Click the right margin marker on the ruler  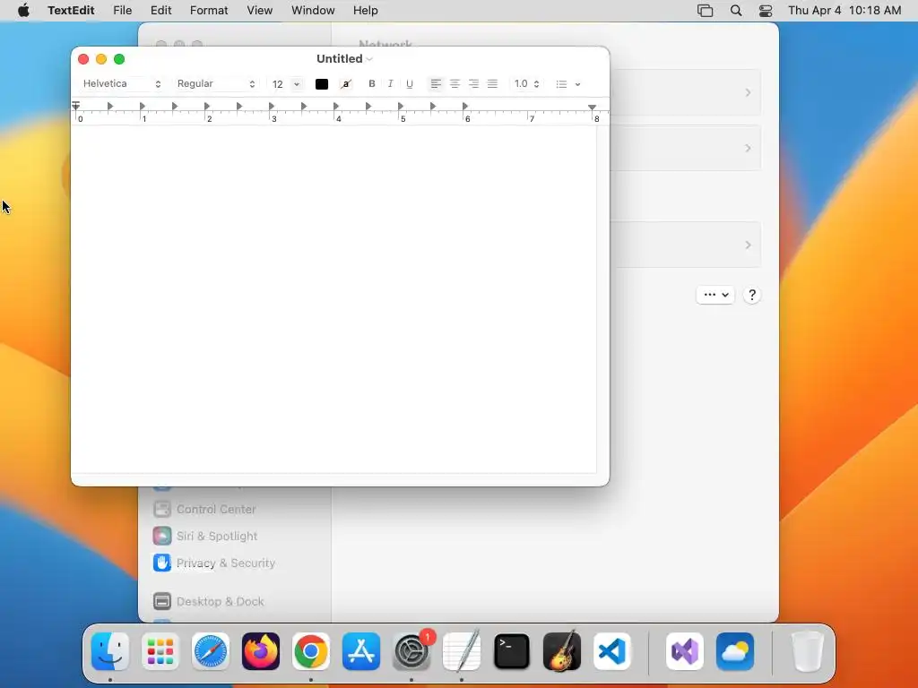[x=592, y=107]
